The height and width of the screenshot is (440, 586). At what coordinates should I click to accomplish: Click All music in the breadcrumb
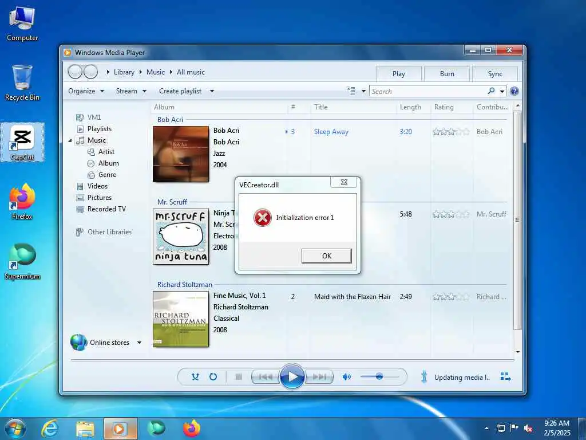click(x=191, y=72)
